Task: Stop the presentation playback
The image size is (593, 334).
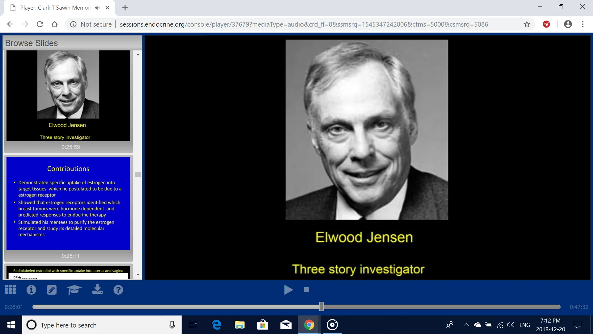Action: [x=306, y=290]
